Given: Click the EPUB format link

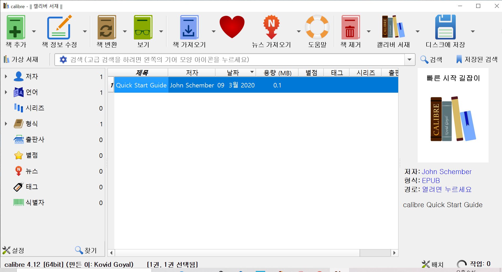Looking at the screenshot, I should [x=431, y=181].
